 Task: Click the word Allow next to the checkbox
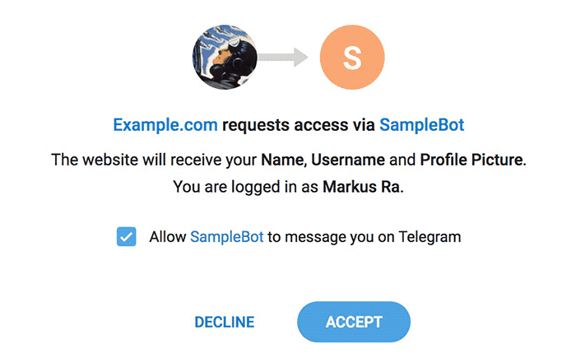pos(168,237)
